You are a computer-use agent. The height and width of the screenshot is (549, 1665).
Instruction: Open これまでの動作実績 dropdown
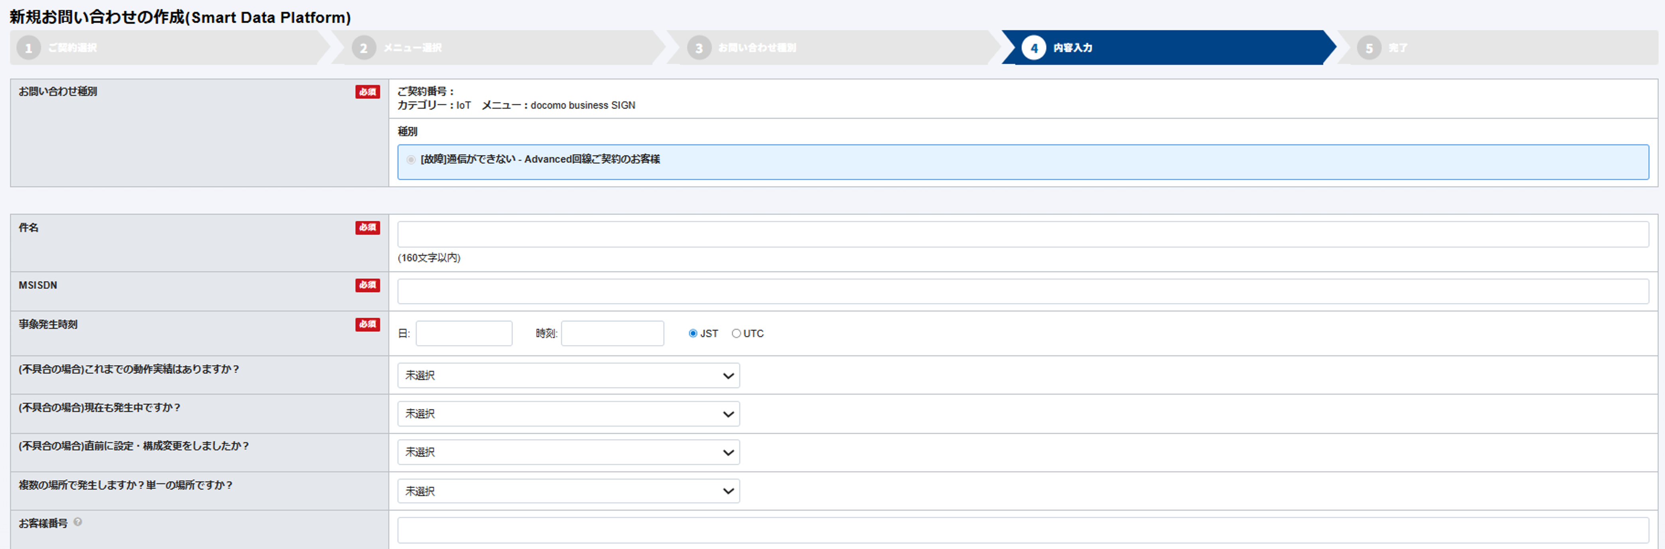[x=568, y=375]
